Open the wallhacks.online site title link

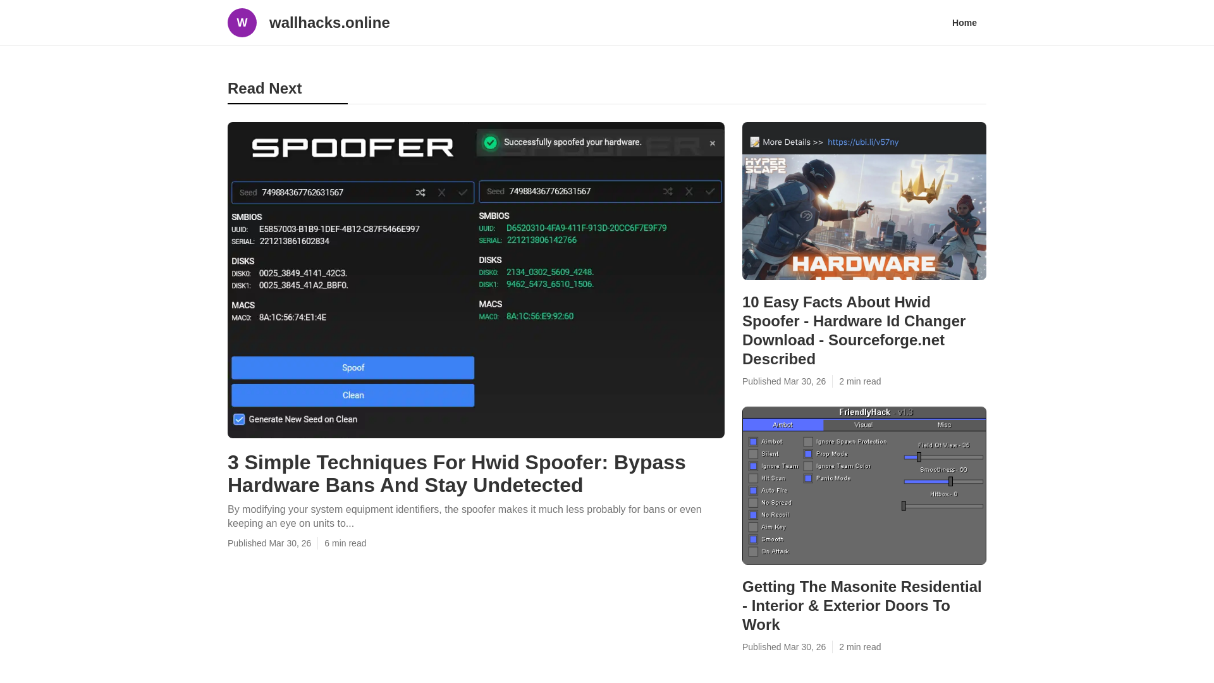[329, 23]
